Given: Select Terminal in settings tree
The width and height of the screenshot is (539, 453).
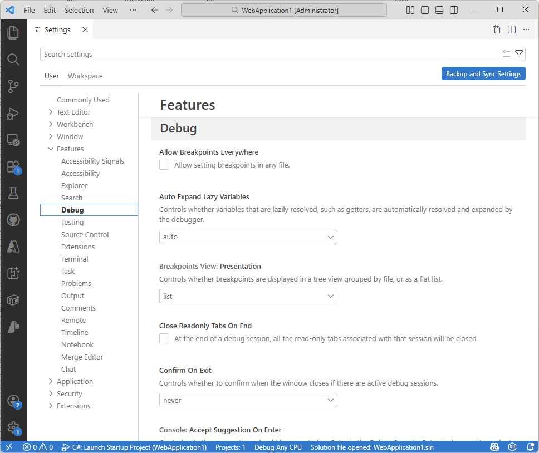Looking at the screenshot, I should pos(75,259).
